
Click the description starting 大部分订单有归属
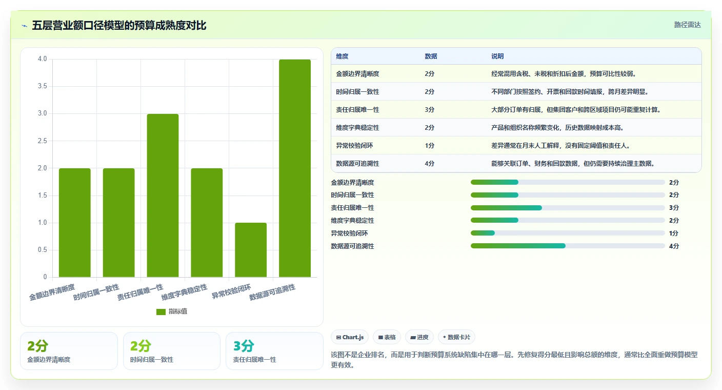576,110
